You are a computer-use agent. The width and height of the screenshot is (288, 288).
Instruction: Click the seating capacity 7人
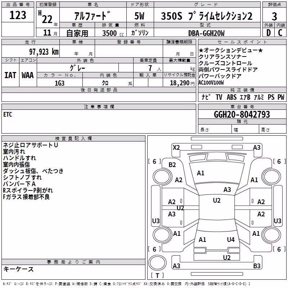click(155, 68)
